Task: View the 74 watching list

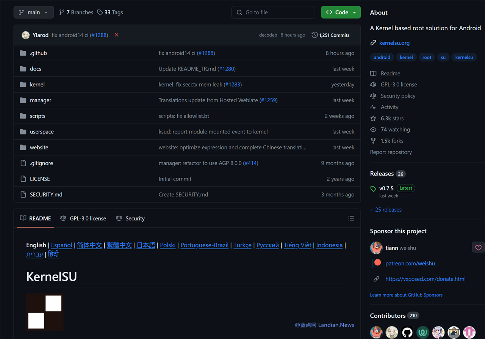Action: pos(390,129)
